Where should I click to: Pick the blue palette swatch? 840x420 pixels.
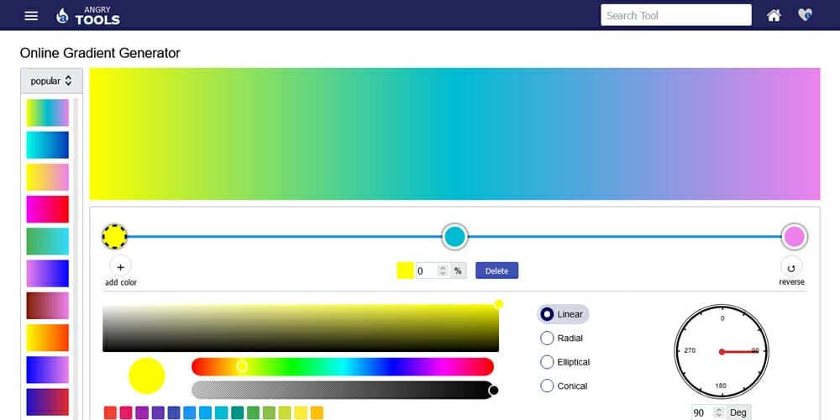190,412
